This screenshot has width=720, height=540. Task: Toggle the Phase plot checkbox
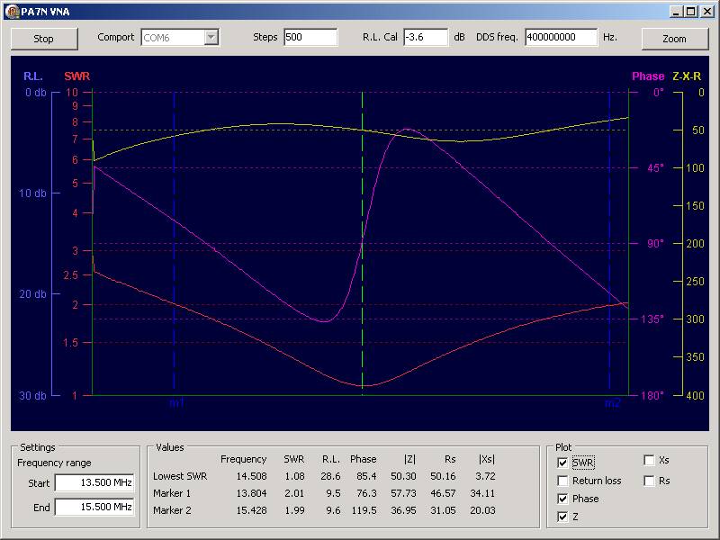tap(562, 499)
